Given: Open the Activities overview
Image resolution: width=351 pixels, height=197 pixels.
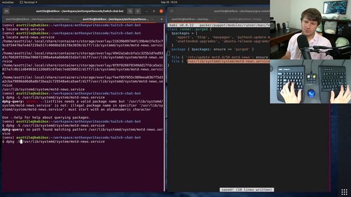Looking at the screenshot, I should [8, 2].
